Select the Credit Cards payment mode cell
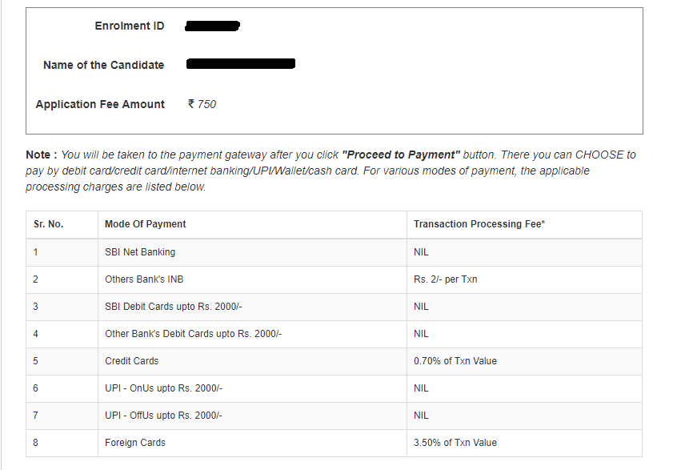Viewport: 677px width, 470px height. tap(131, 361)
